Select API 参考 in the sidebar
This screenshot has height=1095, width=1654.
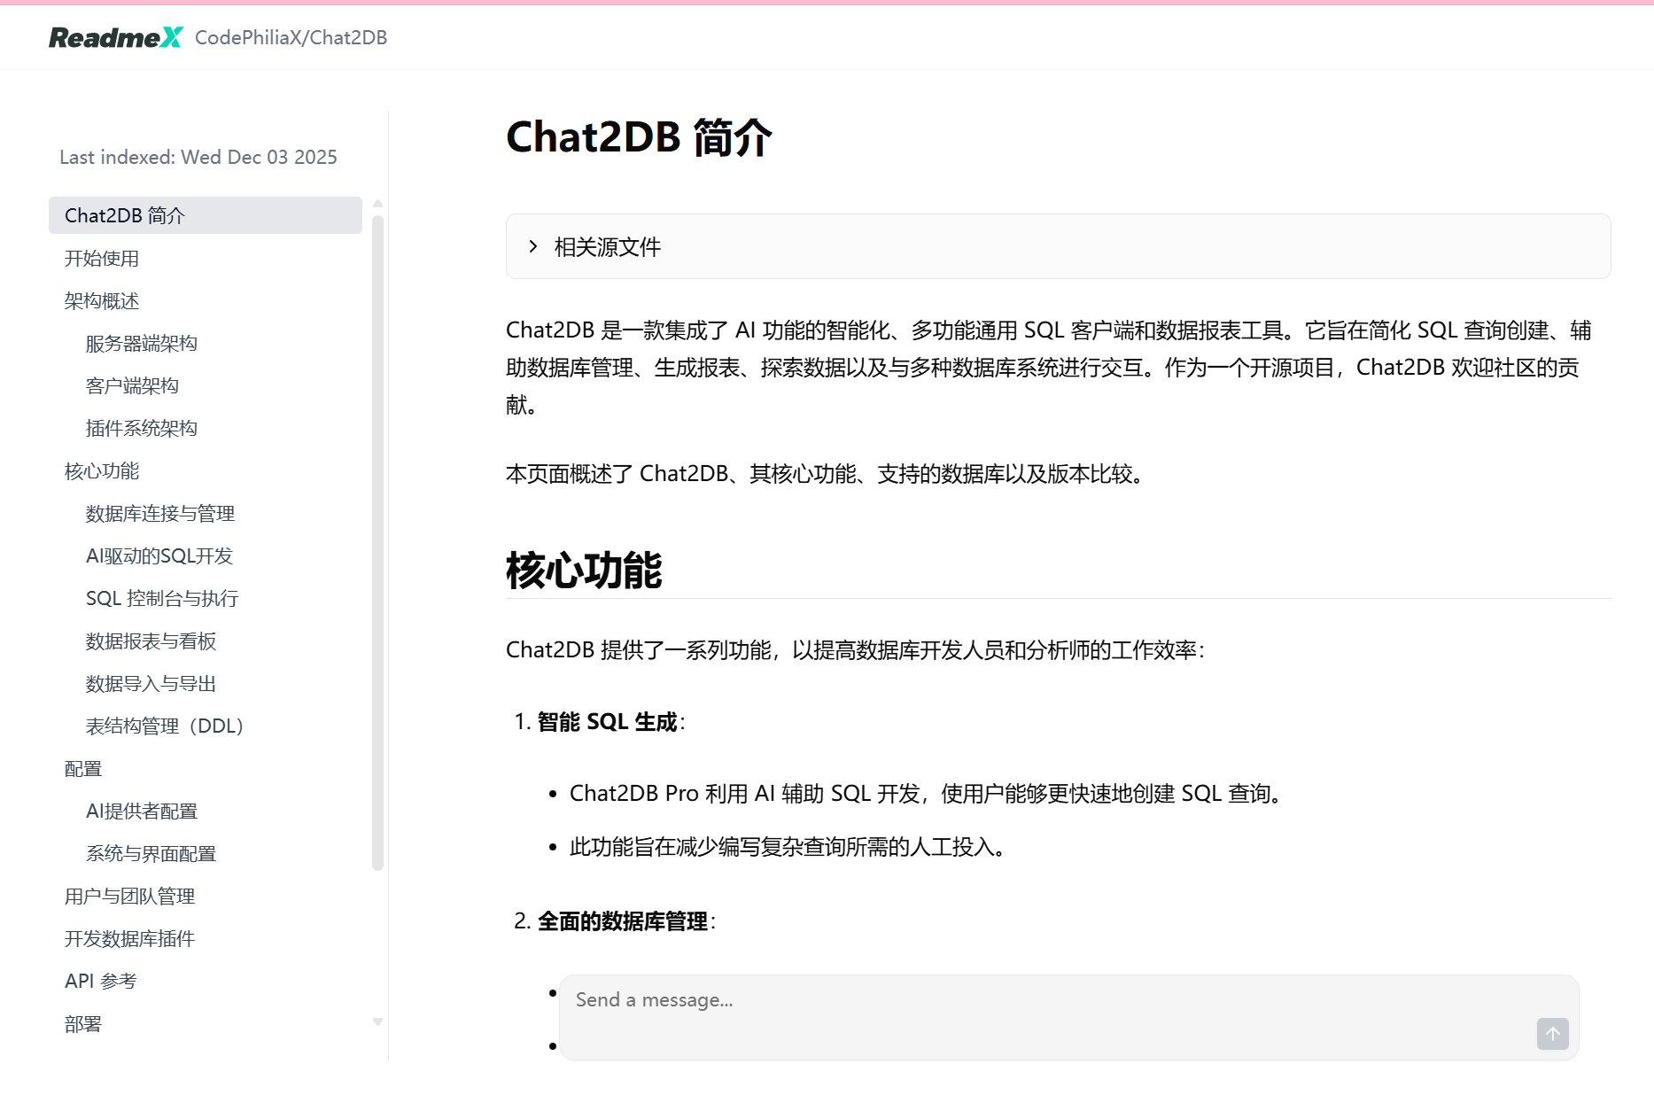[99, 981]
